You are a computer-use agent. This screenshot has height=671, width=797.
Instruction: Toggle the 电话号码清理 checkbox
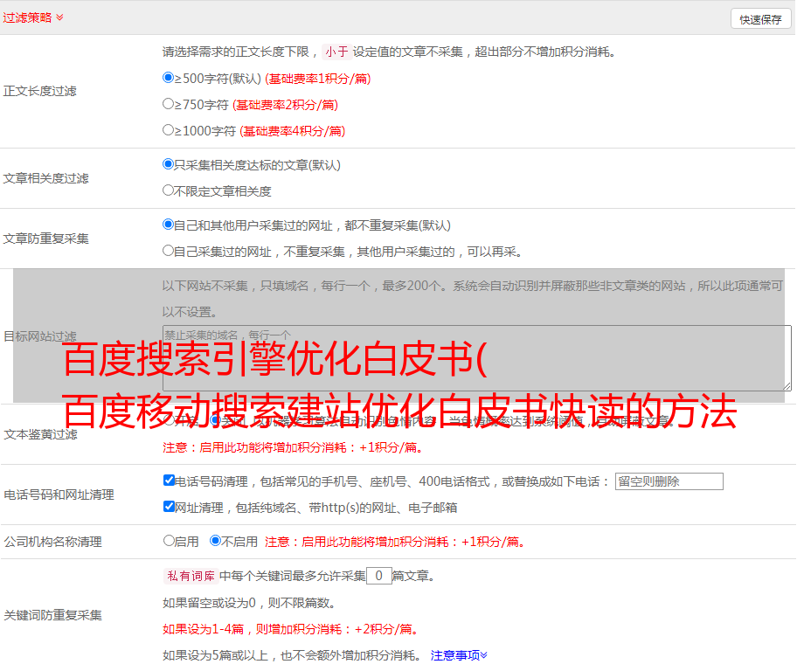170,481
